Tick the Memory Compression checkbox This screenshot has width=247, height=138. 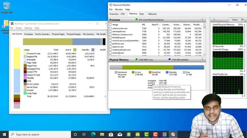110,34
